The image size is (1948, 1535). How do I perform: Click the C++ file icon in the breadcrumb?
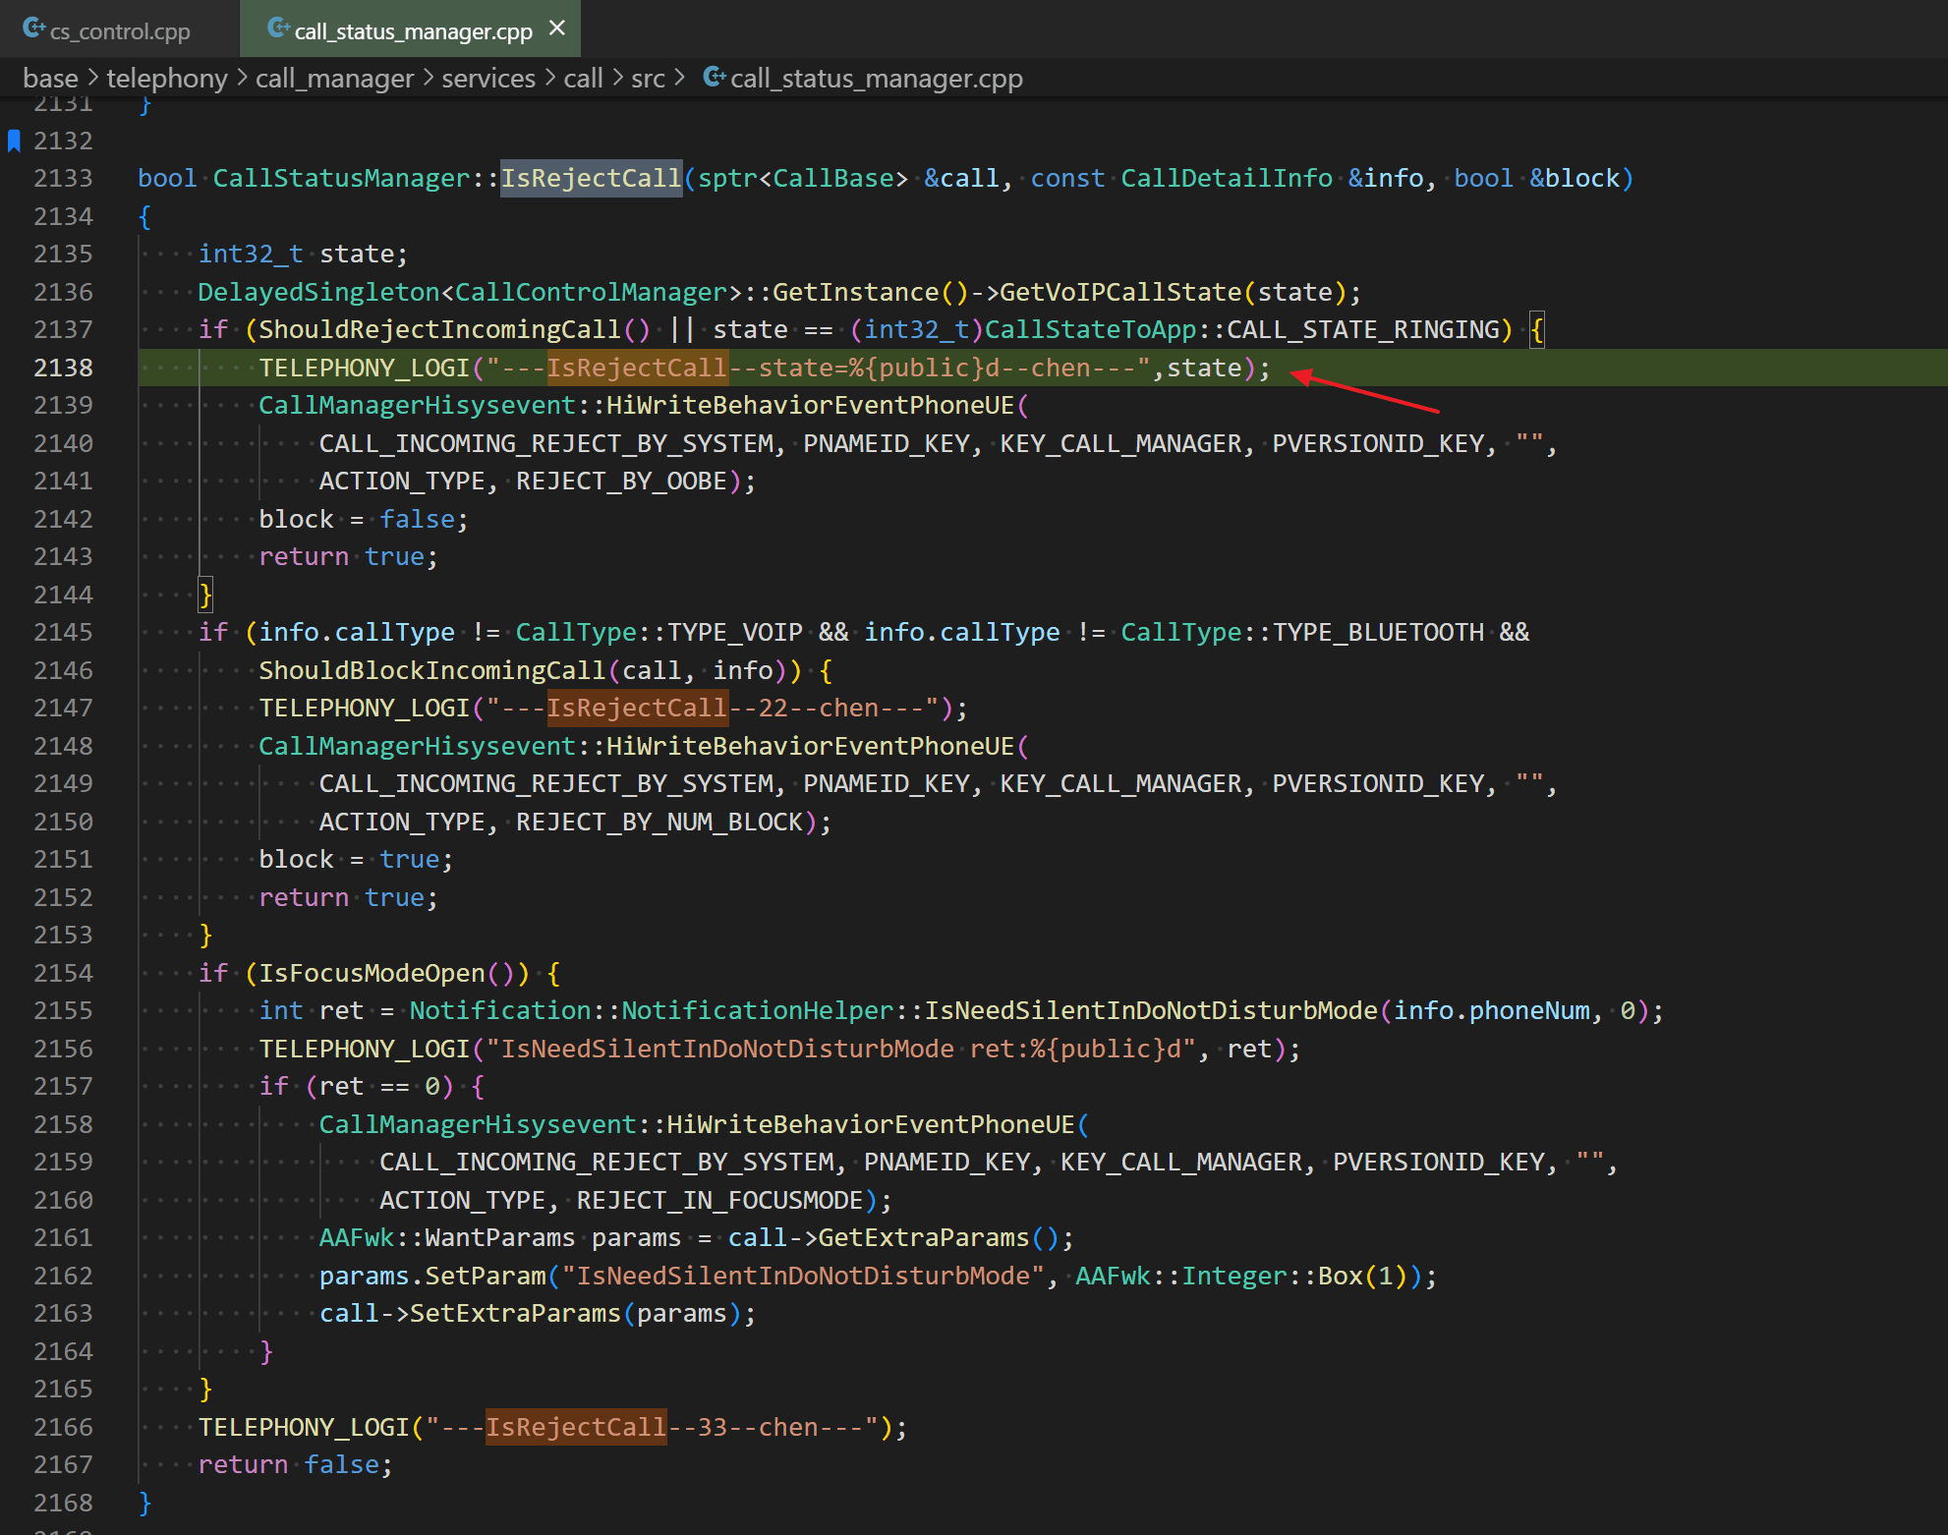(x=715, y=77)
